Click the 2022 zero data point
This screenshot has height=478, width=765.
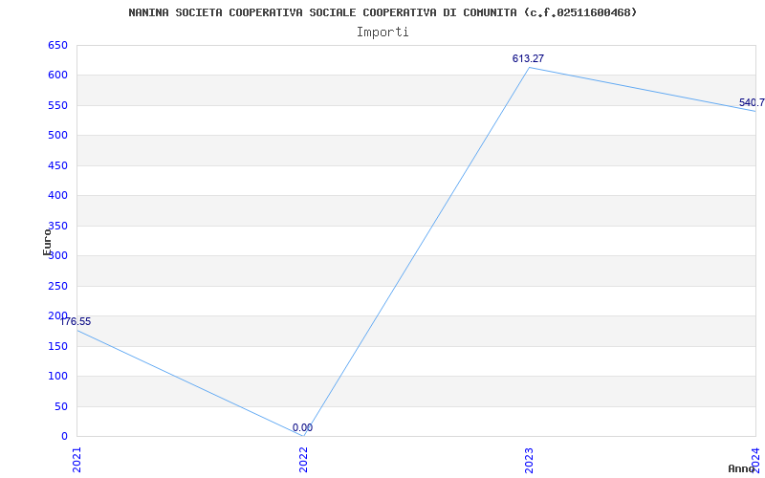point(303,436)
